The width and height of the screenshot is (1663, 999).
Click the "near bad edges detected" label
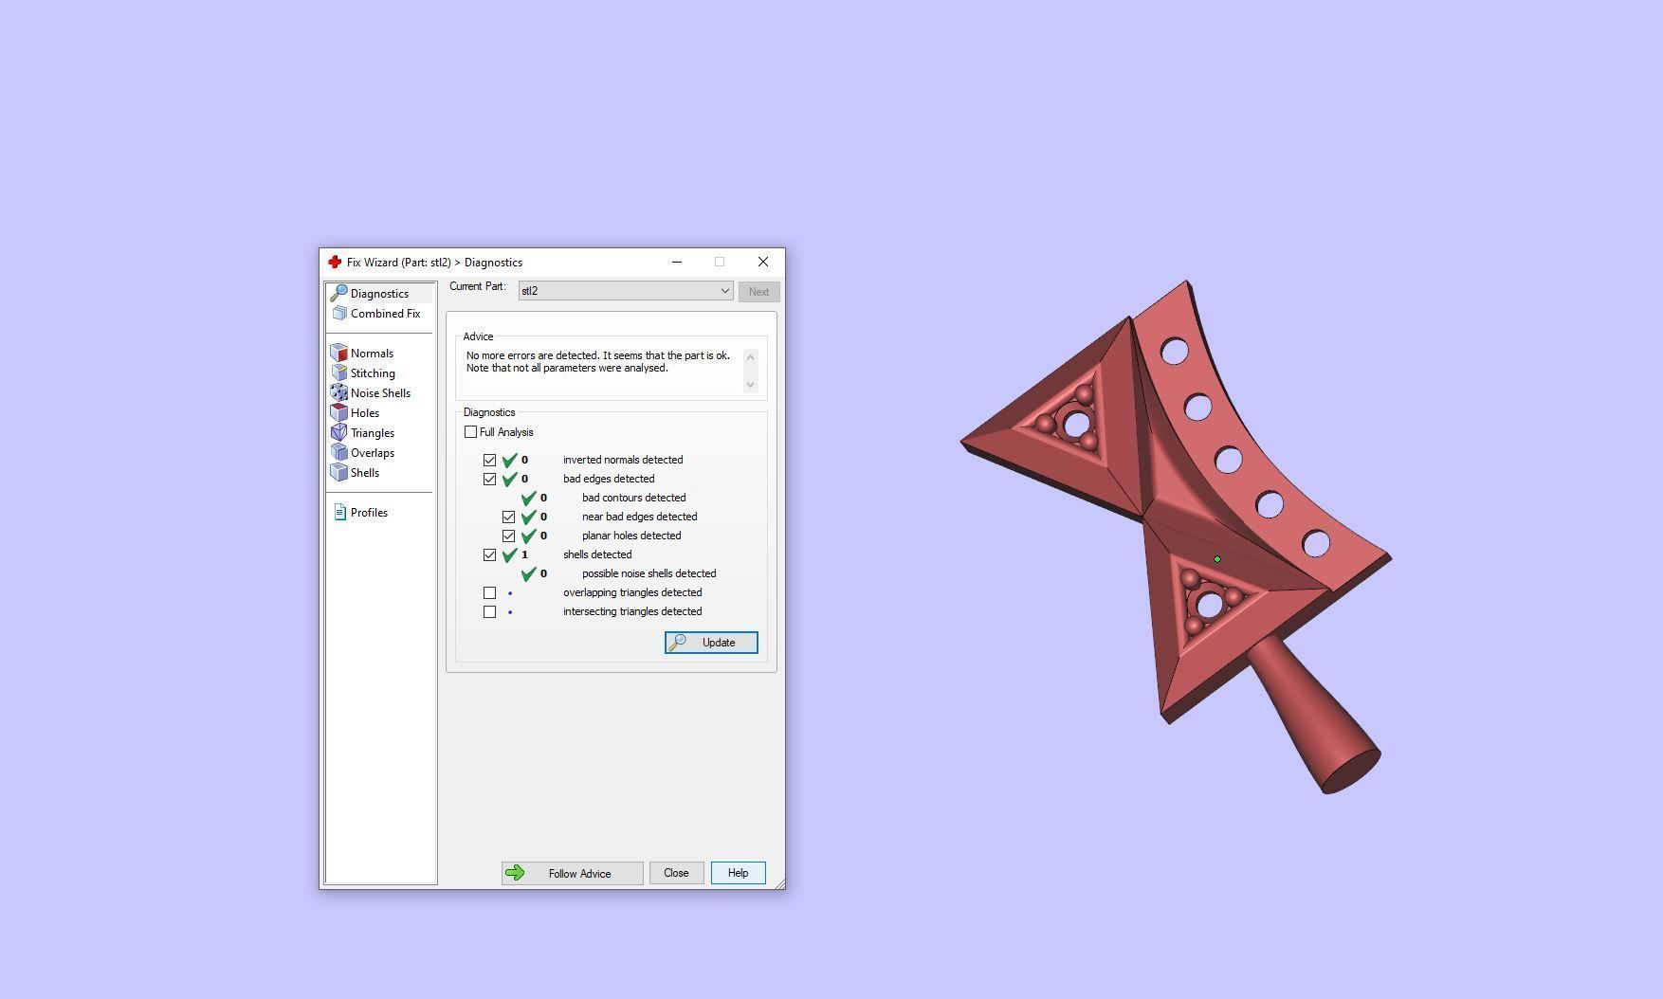pos(639,517)
